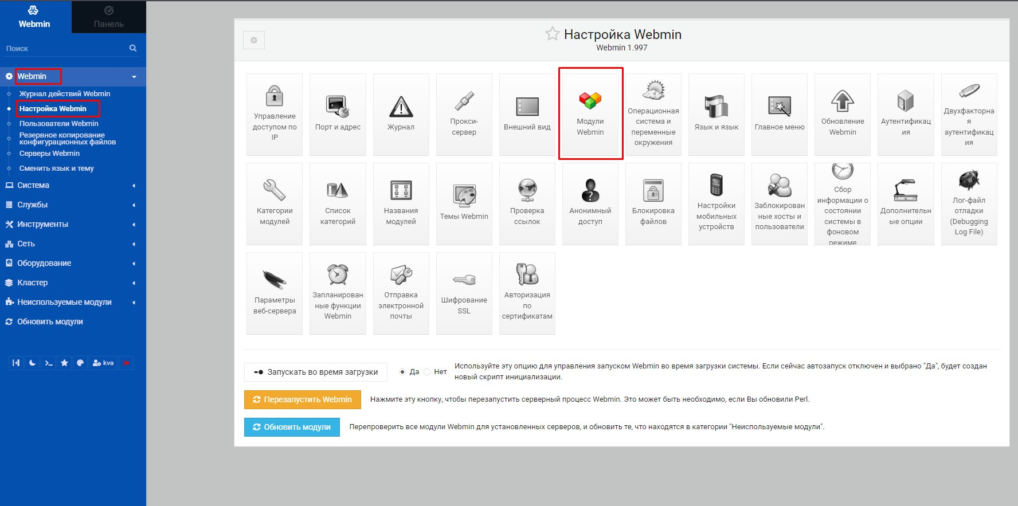Image resolution: width=1018 pixels, height=506 pixels.
Task: Click the blue Обновить модули button
Action: pyautogui.click(x=292, y=427)
